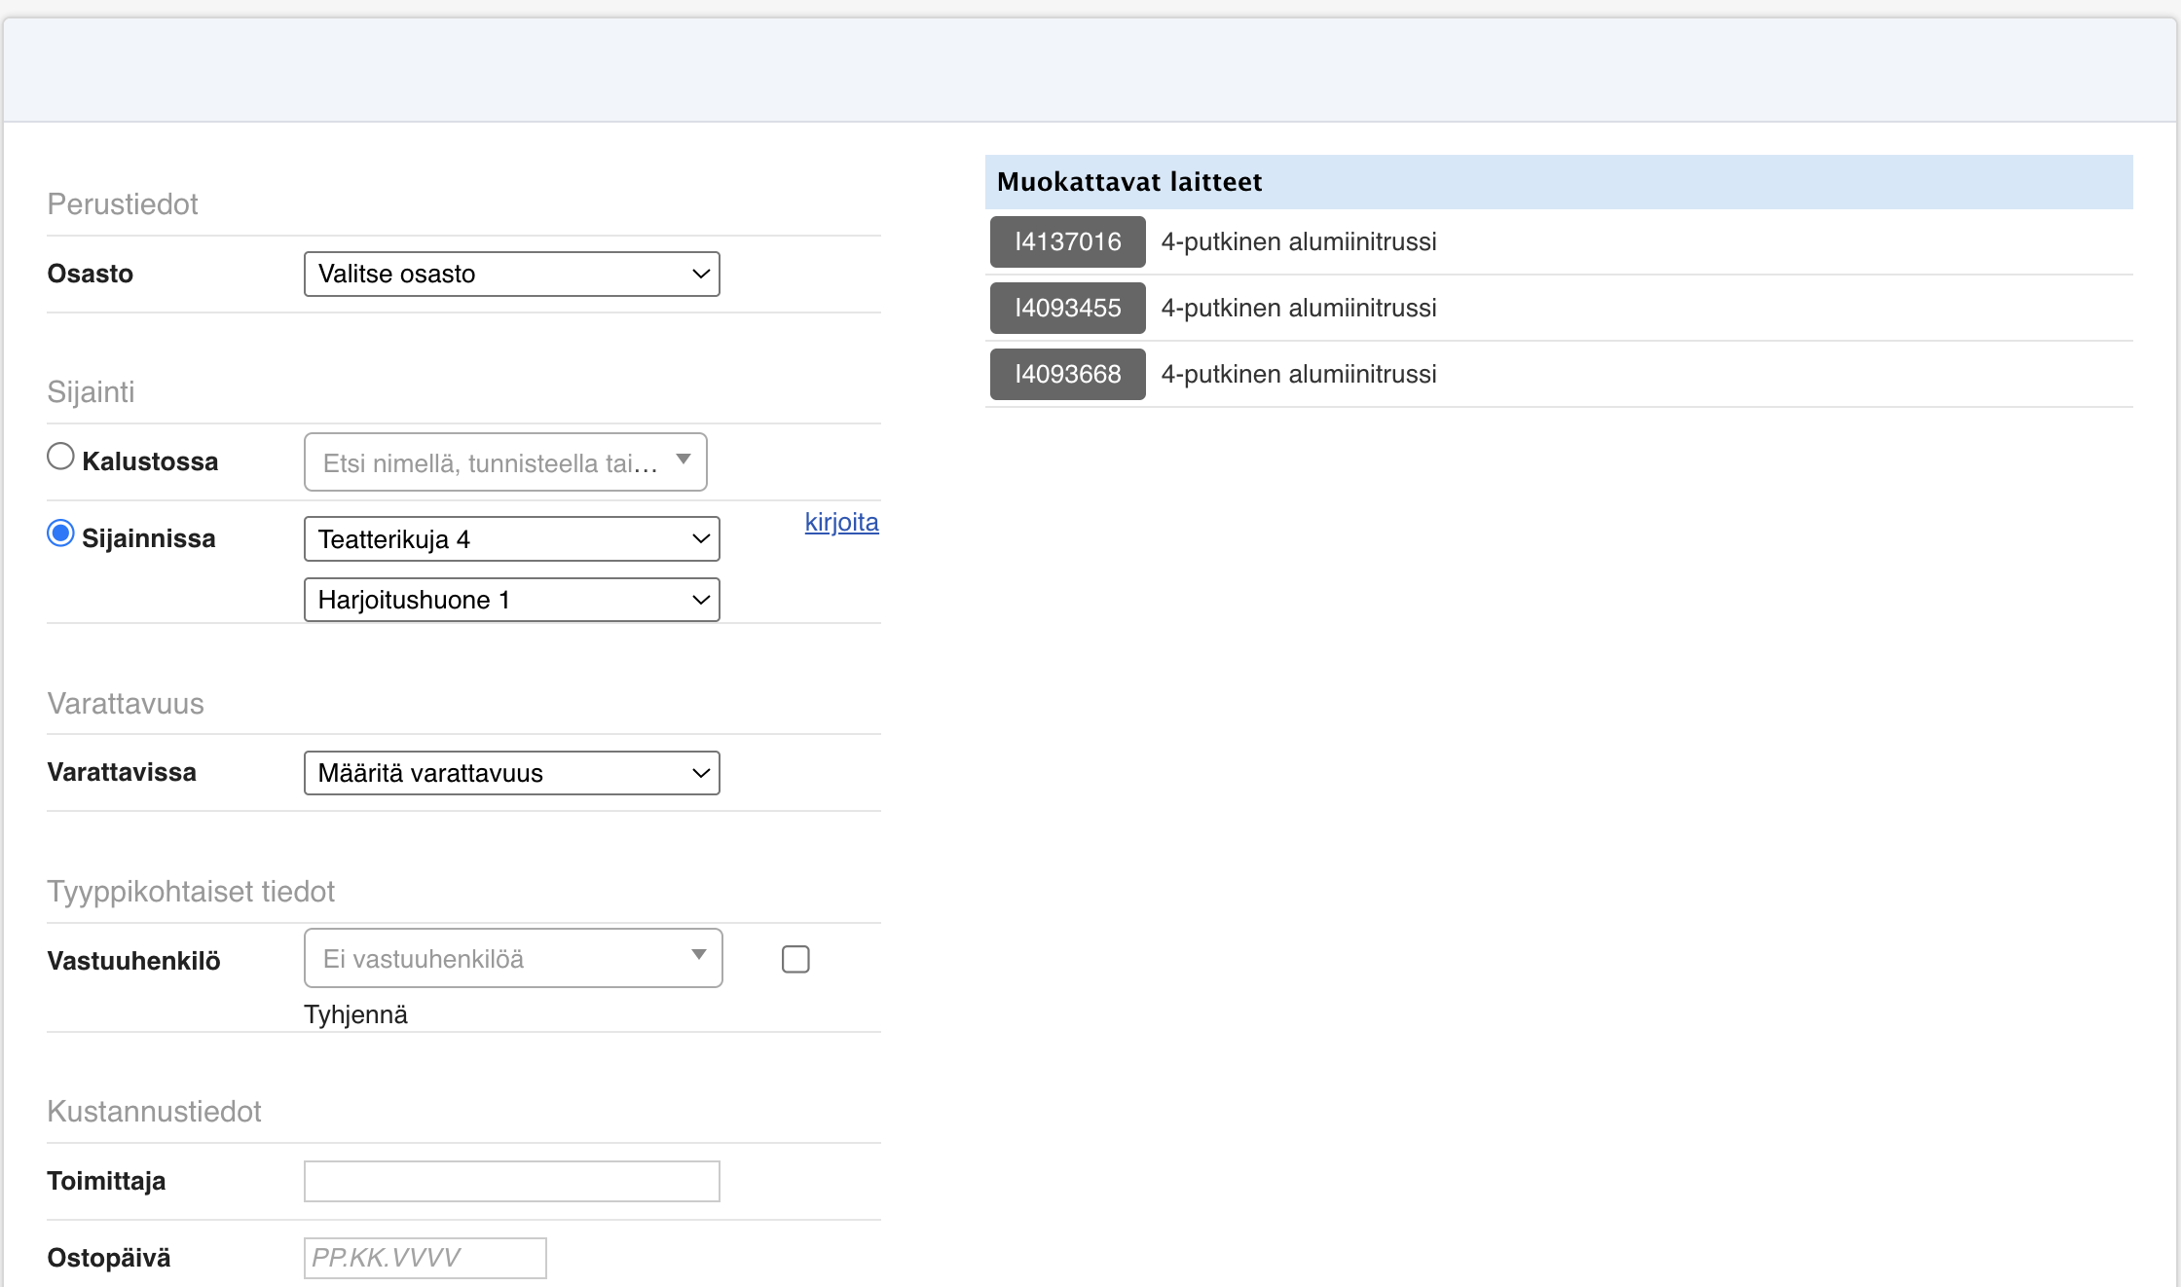Image resolution: width=2181 pixels, height=1287 pixels.
Task: Tick the checkbox beside Vastuuhenkilö
Action: [x=795, y=959]
